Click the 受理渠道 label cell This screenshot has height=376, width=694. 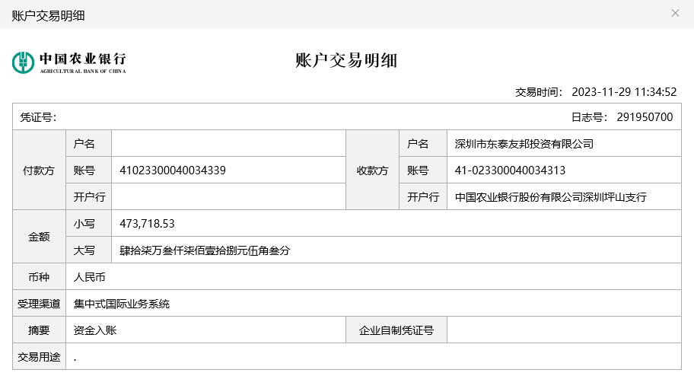(x=39, y=304)
